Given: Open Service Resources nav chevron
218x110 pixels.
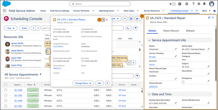Looking at the screenshot, I should [x=164, y=11].
